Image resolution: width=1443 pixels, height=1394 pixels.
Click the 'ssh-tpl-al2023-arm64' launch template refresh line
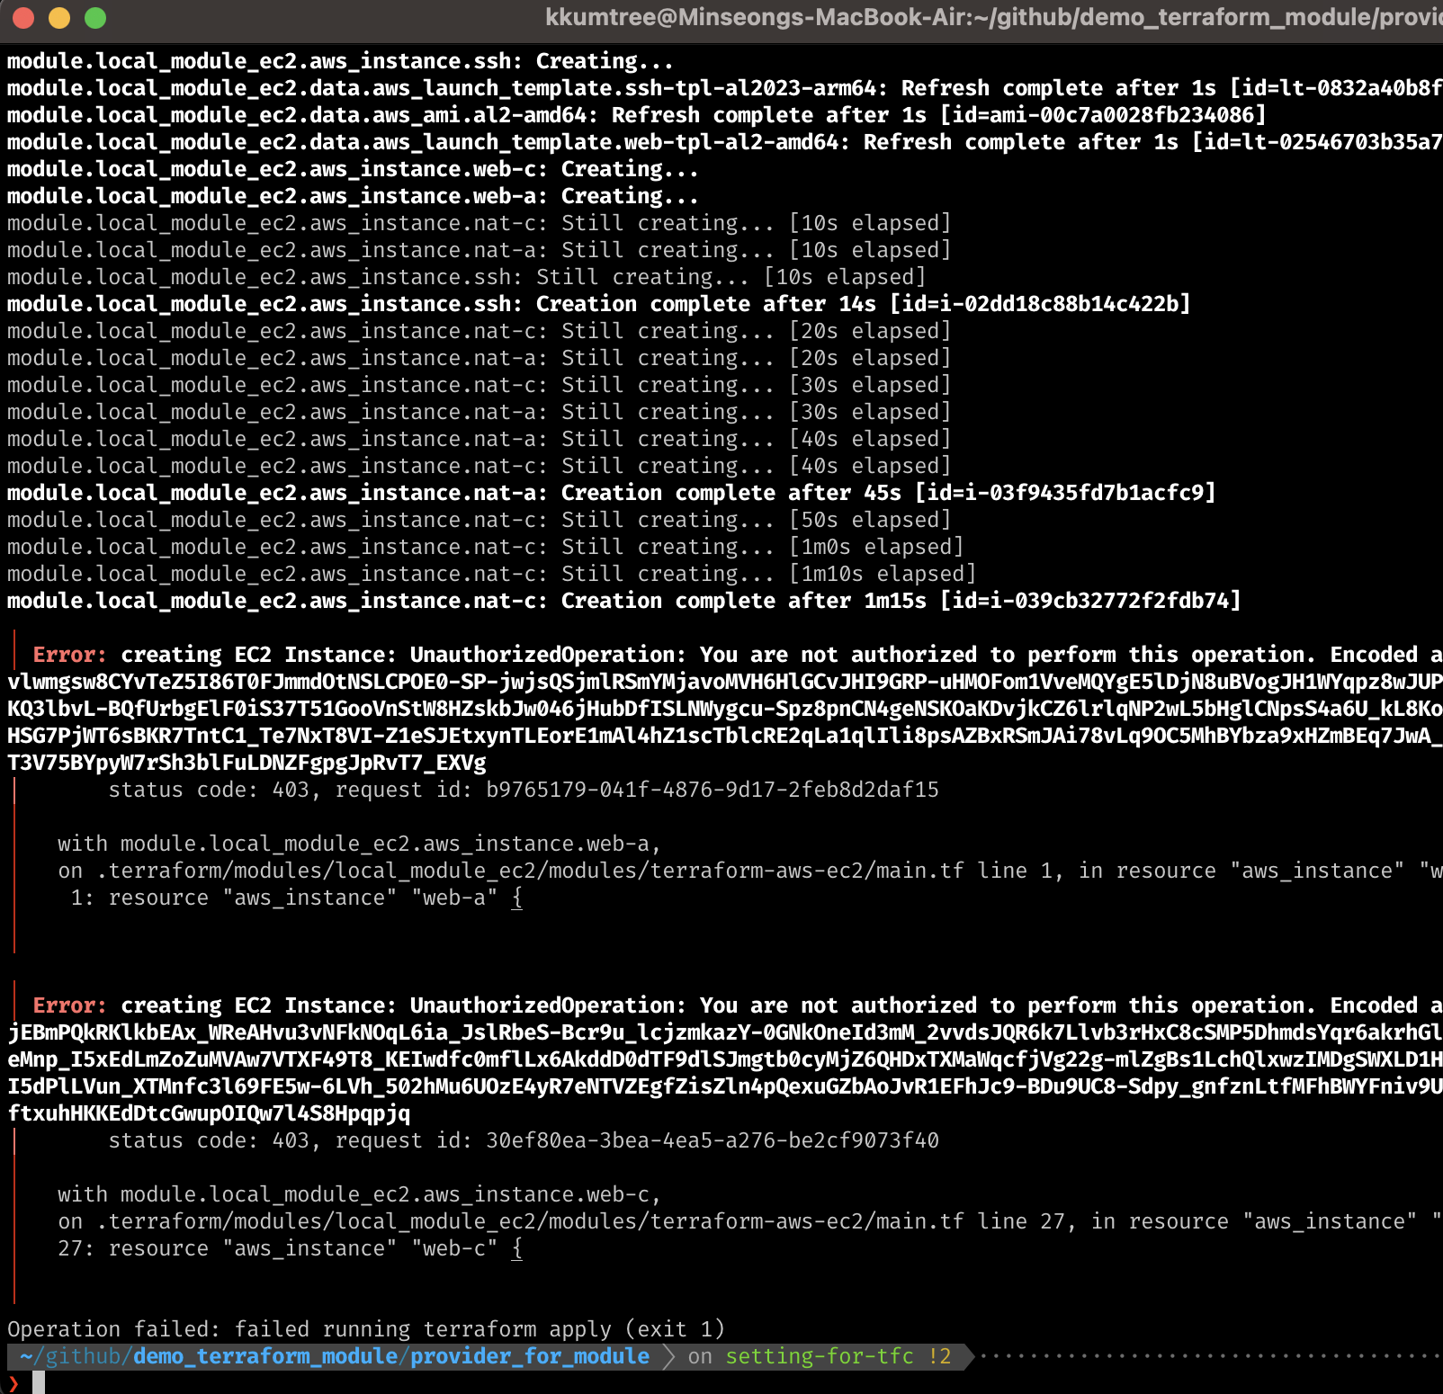[725, 88]
